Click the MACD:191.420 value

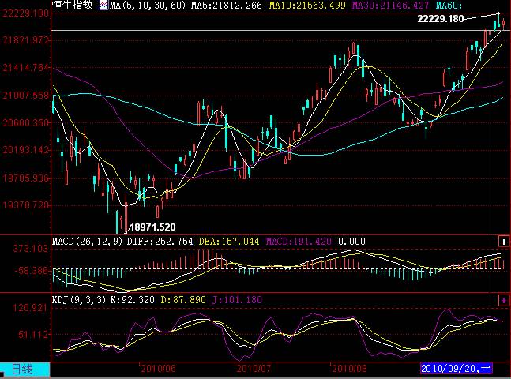[x=299, y=242]
